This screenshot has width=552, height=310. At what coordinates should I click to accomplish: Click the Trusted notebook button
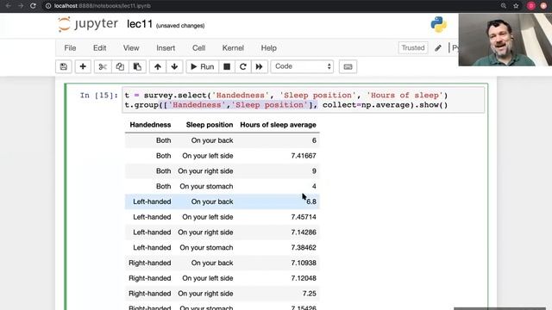point(413,48)
